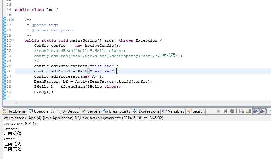Click line number 25 in the gutter

(9, 66)
